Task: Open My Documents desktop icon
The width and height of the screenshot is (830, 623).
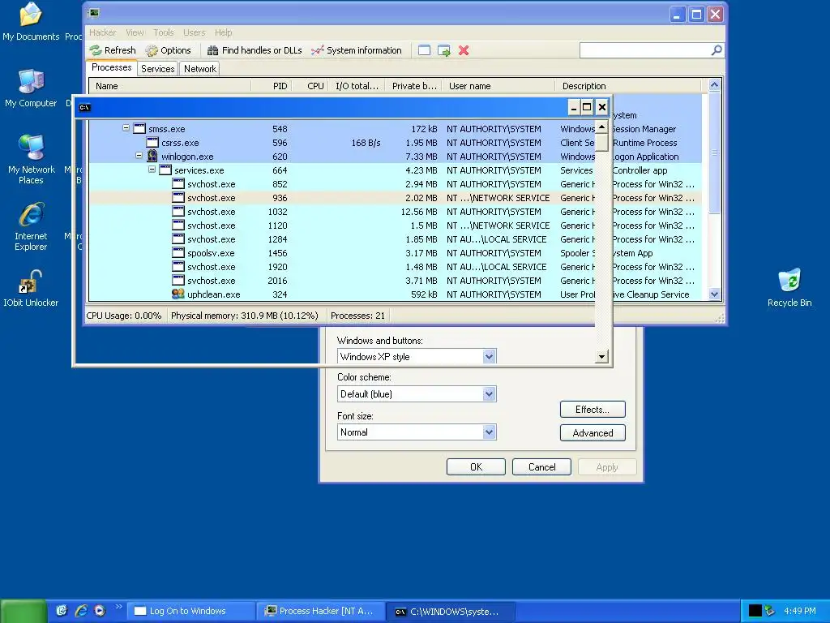Action: pos(31,22)
